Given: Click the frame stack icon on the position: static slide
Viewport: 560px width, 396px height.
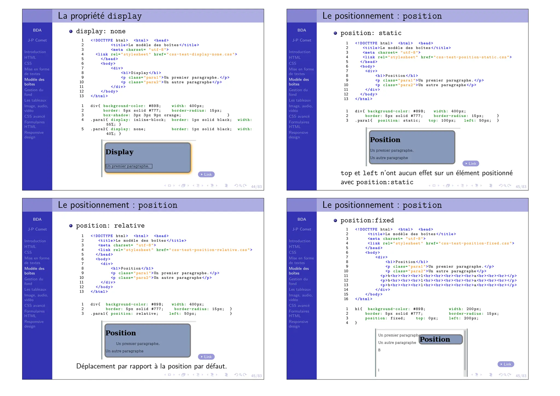Looking at the screenshot, I should 448,186.
